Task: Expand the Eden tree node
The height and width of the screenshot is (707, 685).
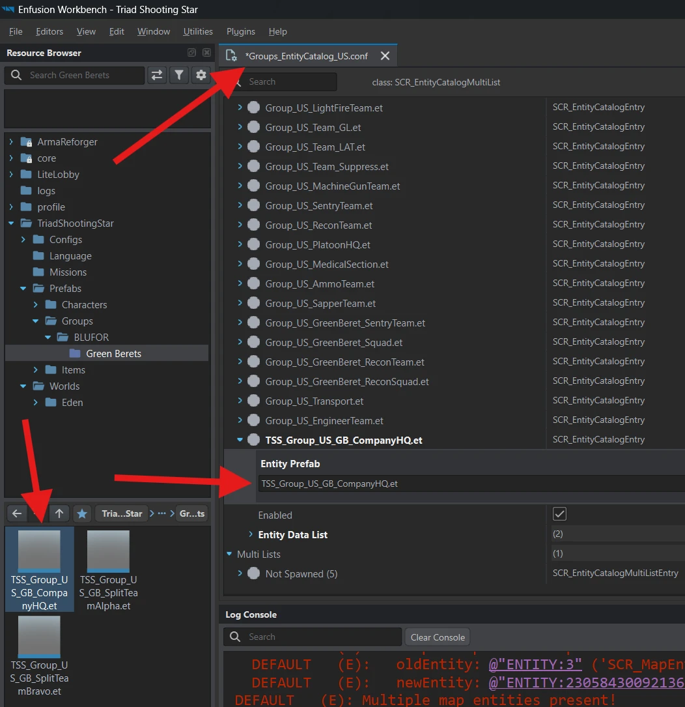Action: [36, 402]
